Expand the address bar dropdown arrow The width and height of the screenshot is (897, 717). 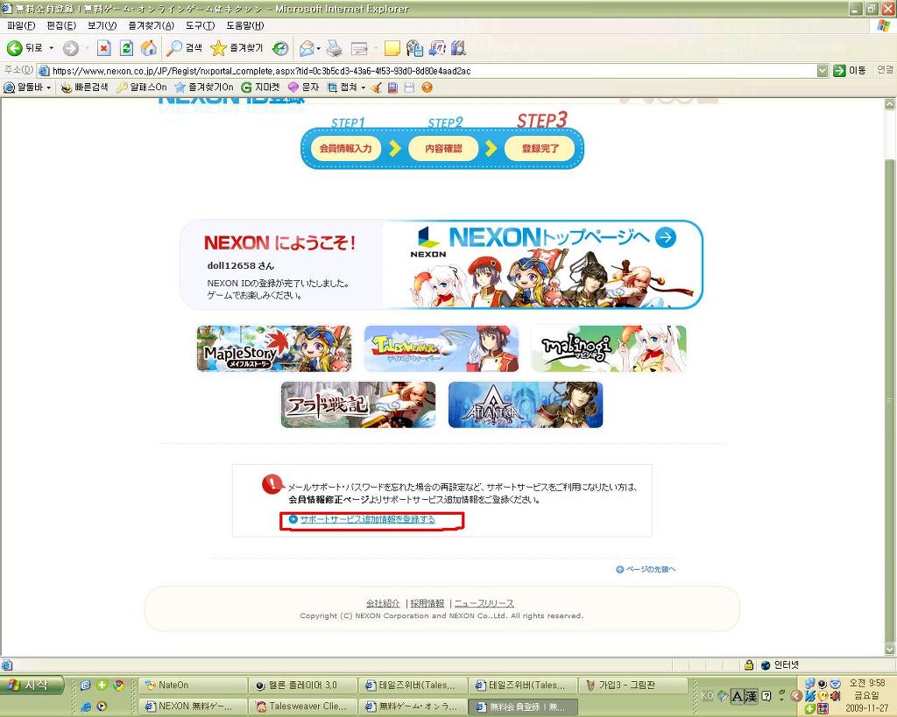point(823,71)
